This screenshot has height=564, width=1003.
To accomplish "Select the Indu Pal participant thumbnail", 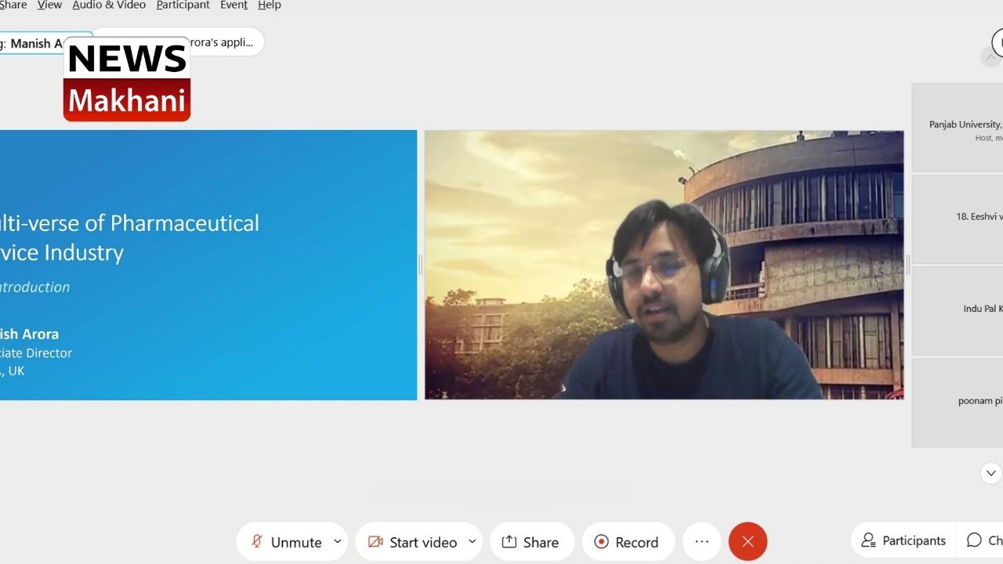I will coord(958,309).
